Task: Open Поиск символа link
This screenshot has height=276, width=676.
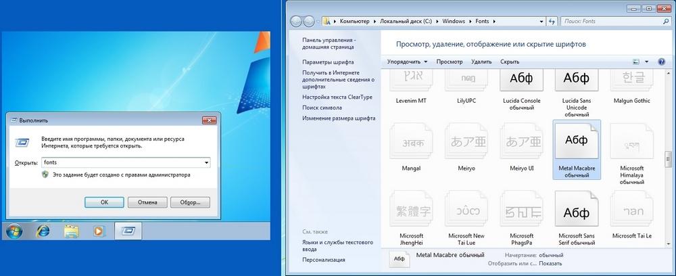Action: tap(322, 108)
